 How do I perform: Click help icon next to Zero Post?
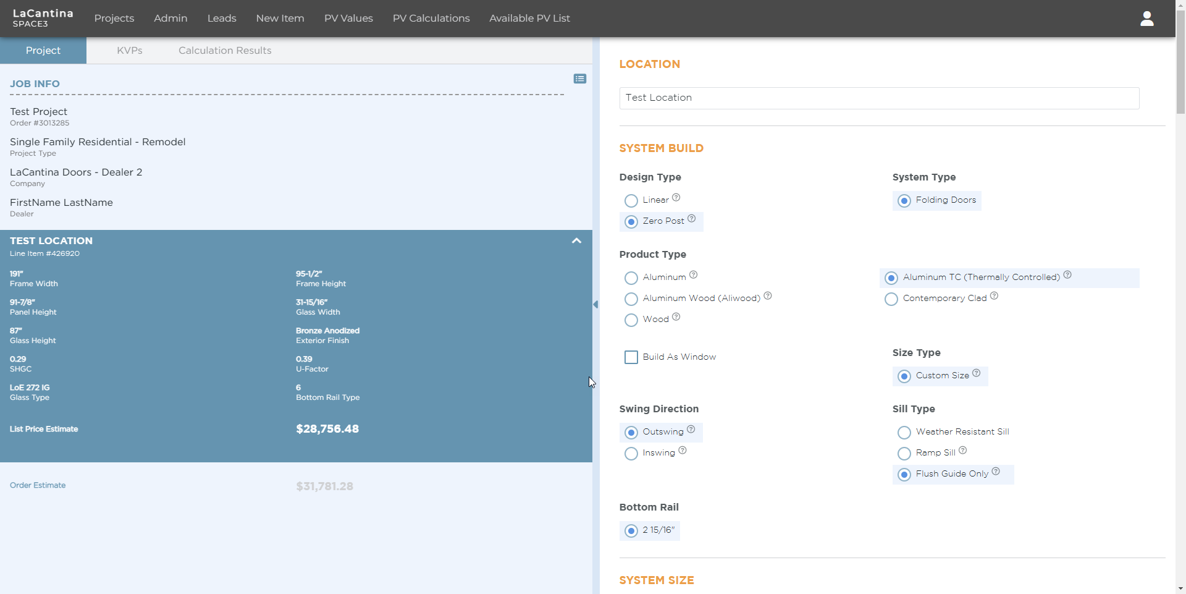tap(691, 219)
